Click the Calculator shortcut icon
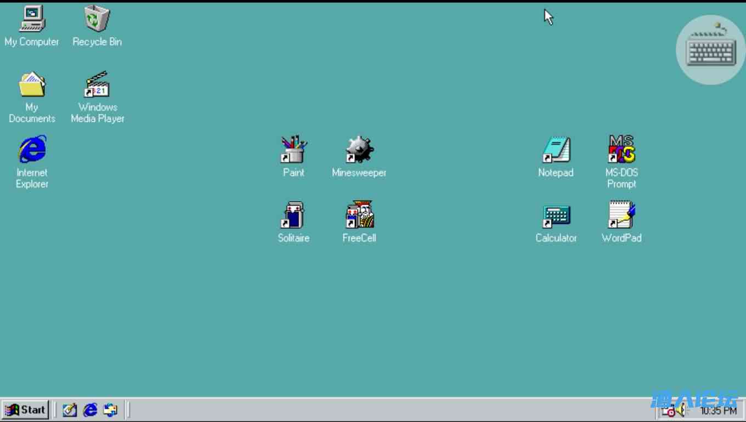The height and width of the screenshot is (422, 746). pyautogui.click(x=556, y=216)
